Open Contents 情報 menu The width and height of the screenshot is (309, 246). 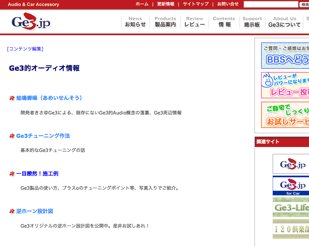pyautogui.click(x=224, y=22)
